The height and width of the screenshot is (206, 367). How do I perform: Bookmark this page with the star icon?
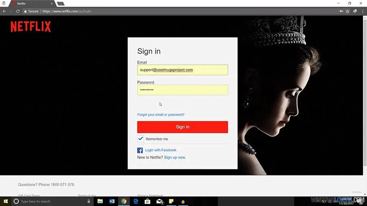coord(347,11)
